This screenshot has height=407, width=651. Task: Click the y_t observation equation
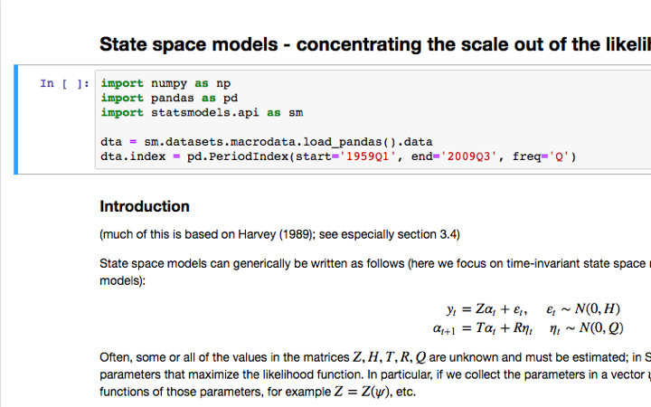point(529,308)
